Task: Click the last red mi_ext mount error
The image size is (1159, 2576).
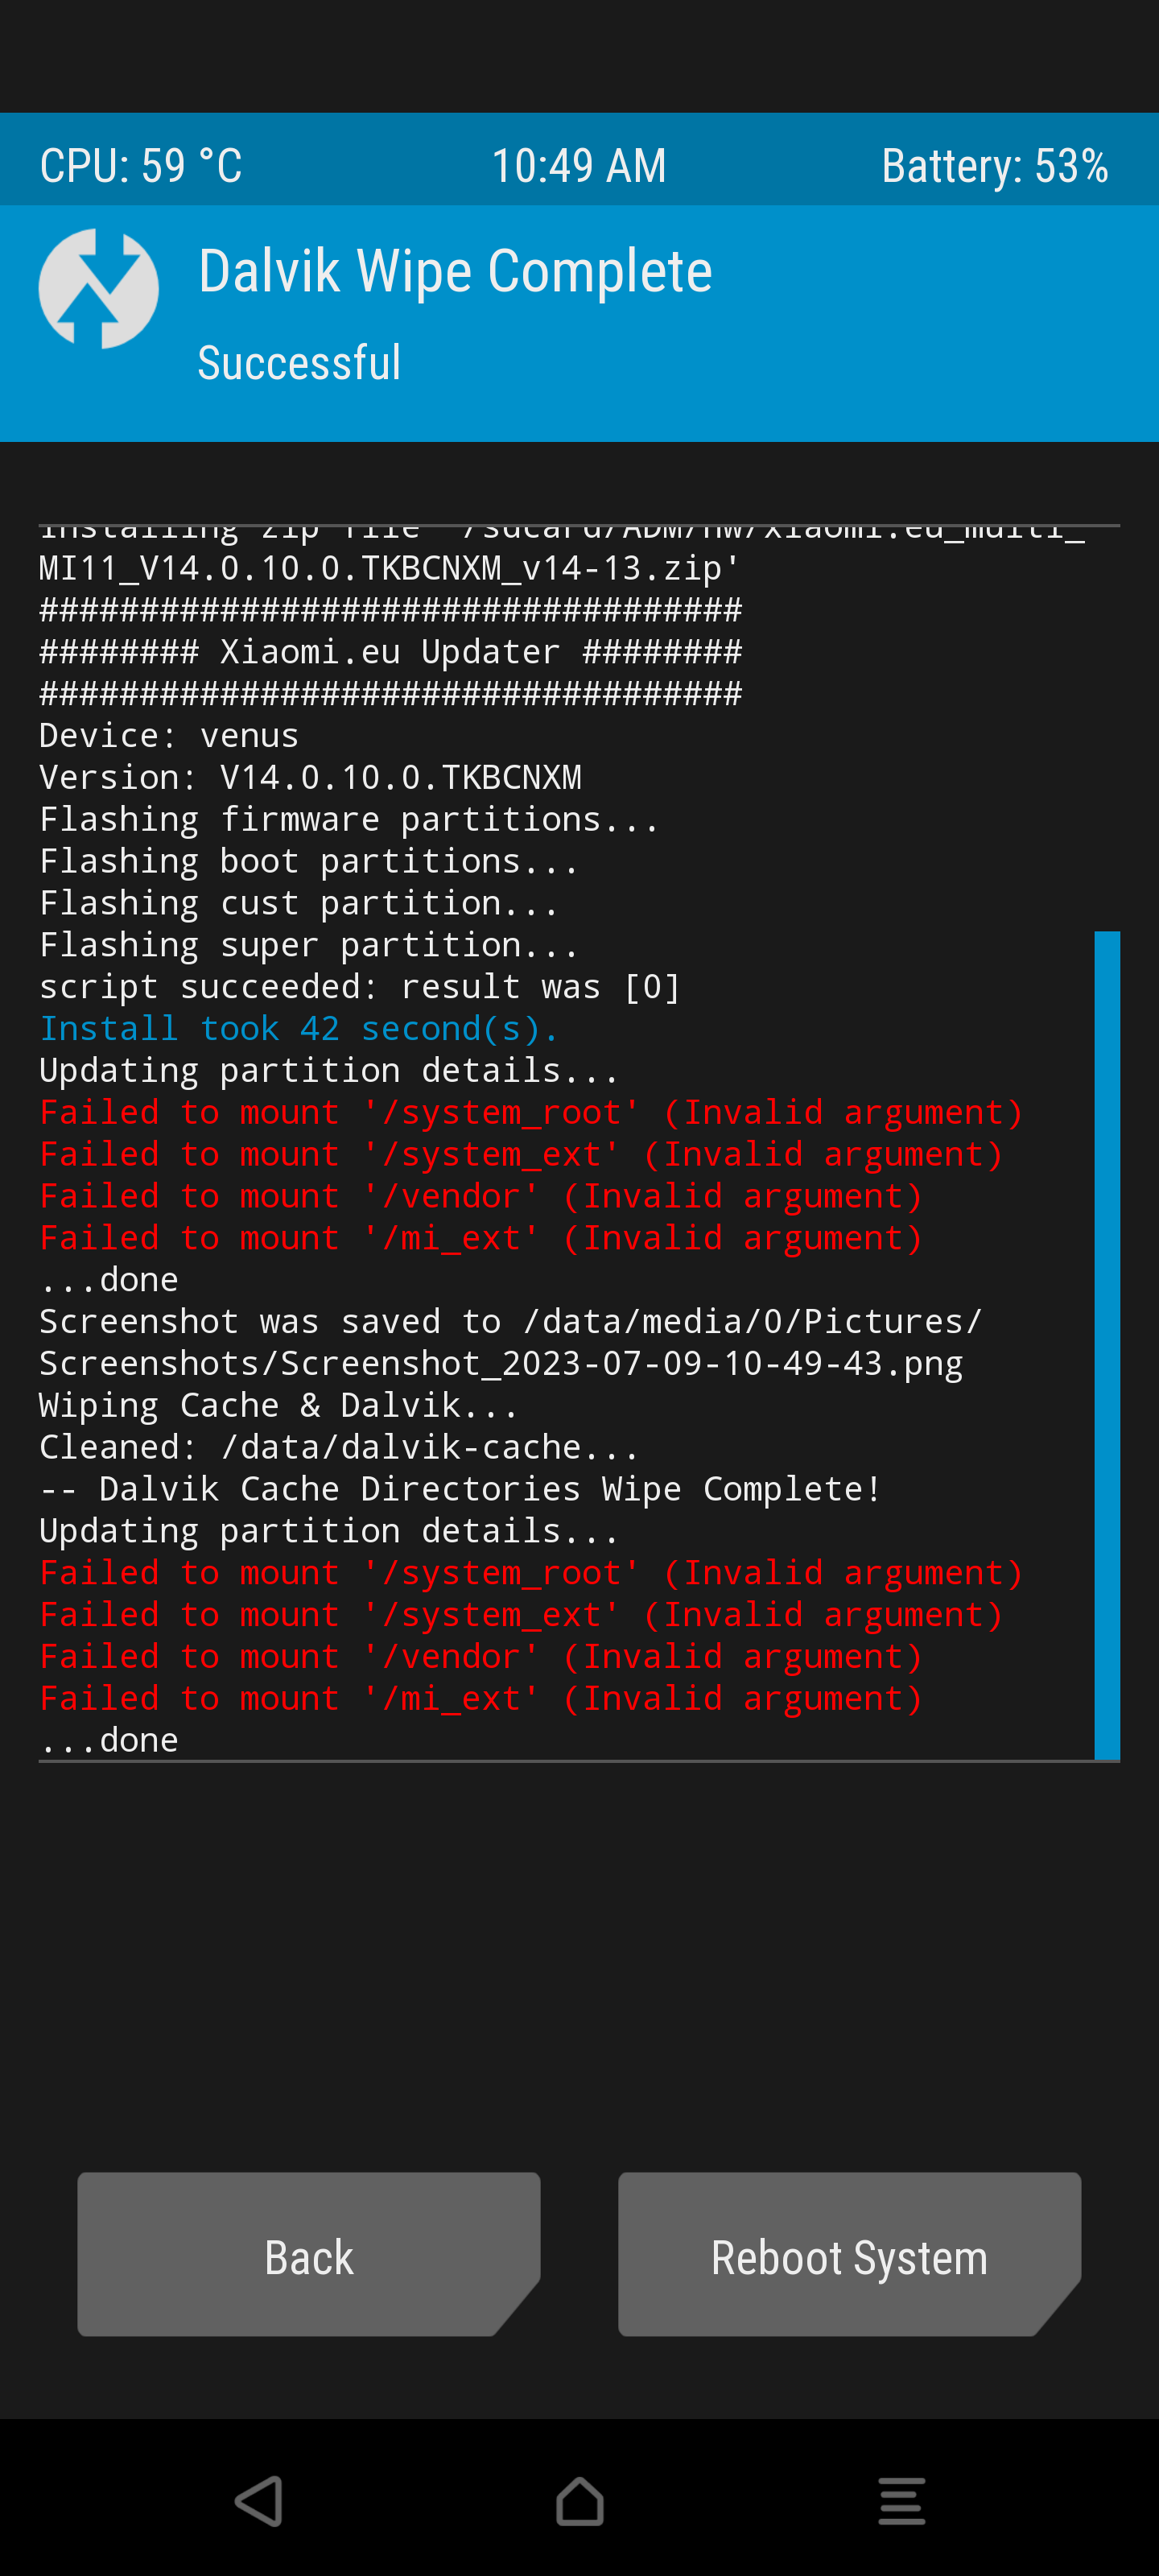Action: tap(481, 1698)
